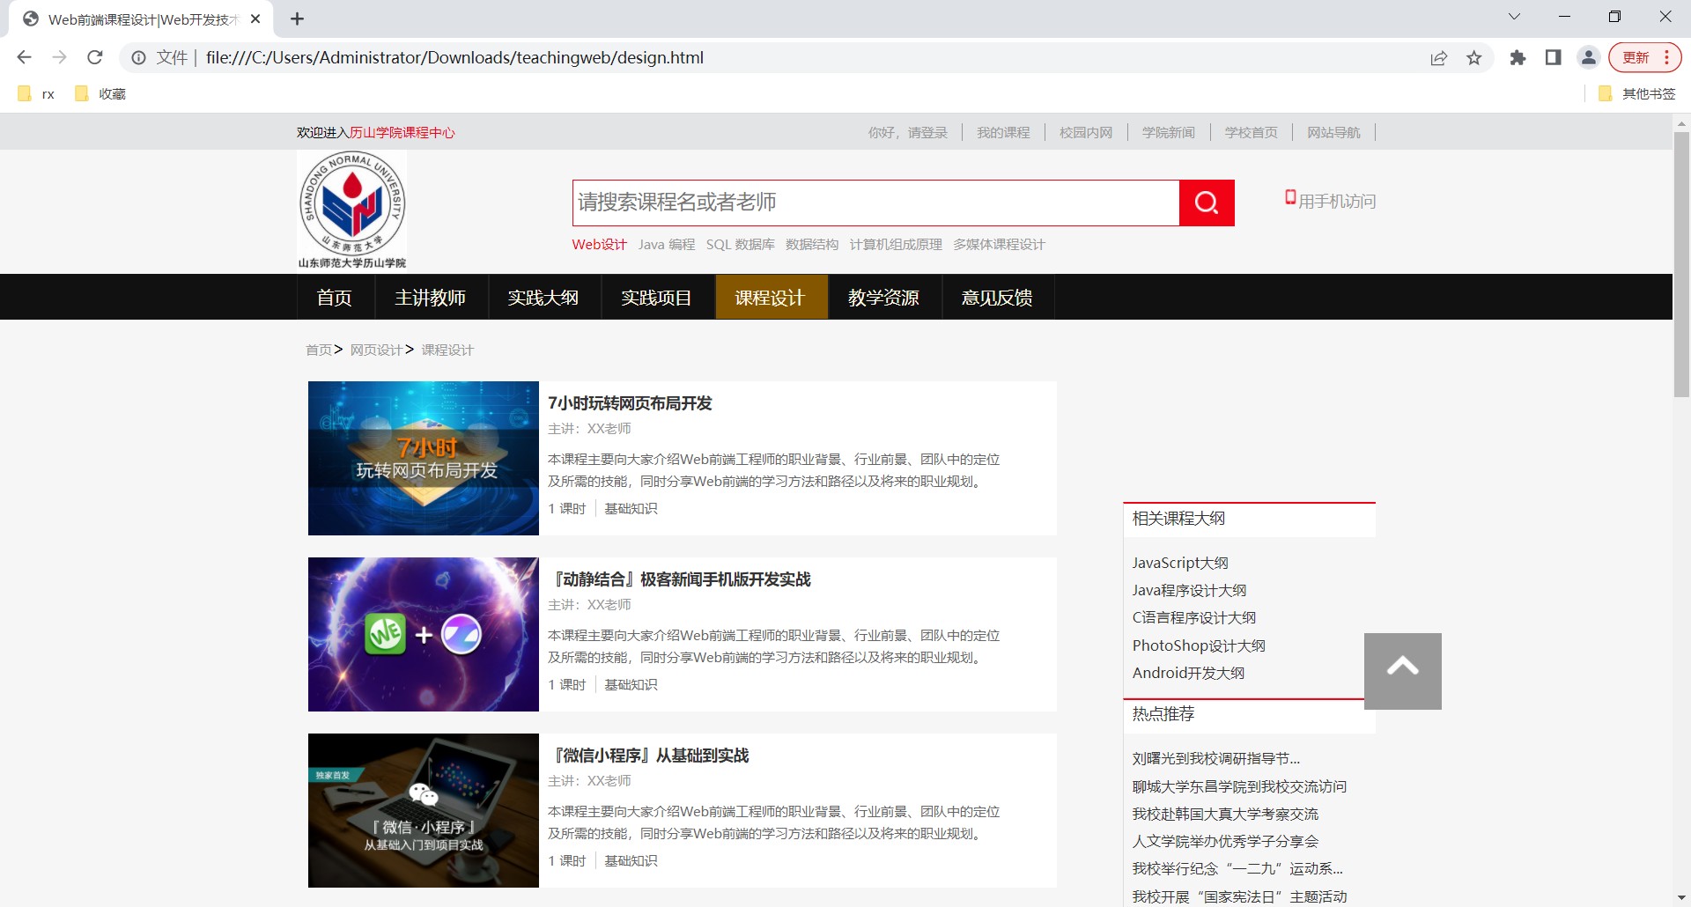Screen dimensions: 1691x907
Task: Click the 学校首页 top link
Action: click(x=1252, y=132)
